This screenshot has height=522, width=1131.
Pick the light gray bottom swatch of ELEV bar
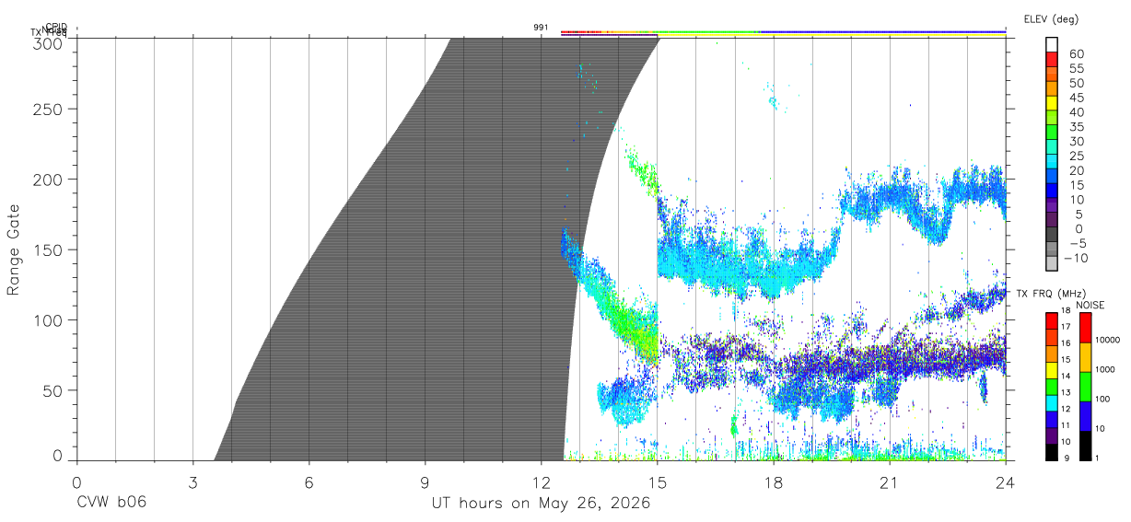click(1052, 262)
